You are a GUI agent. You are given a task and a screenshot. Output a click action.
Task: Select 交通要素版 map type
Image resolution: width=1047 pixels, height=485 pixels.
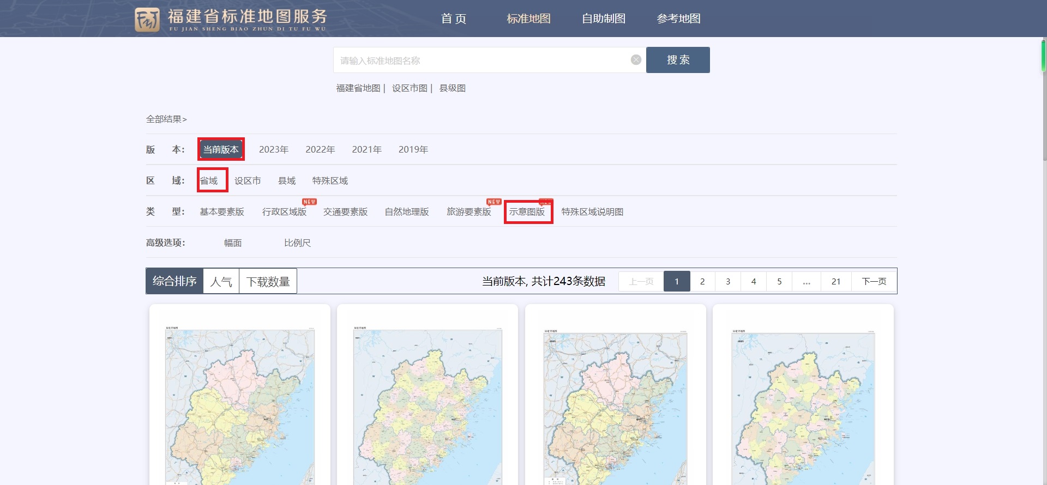[345, 211]
